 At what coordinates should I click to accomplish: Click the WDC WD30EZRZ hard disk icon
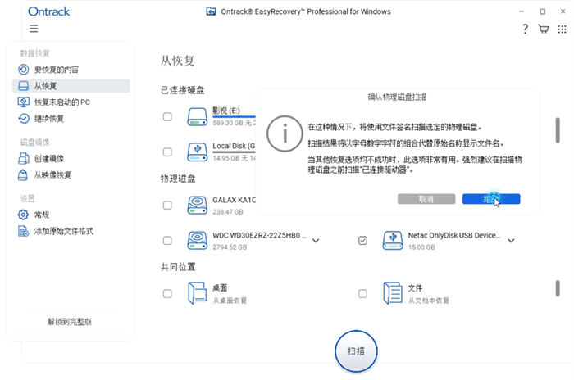pos(198,240)
